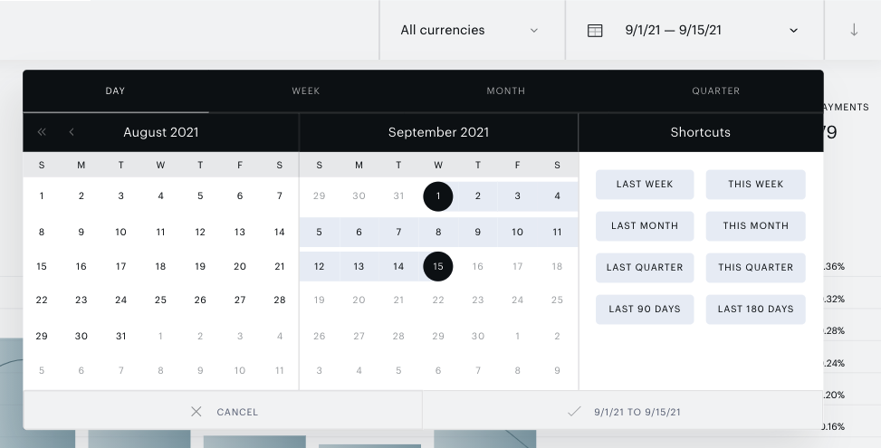The width and height of the screenshot is (881, 448).
Task: Select August 22 in the calendar
Action: (42, 300)
